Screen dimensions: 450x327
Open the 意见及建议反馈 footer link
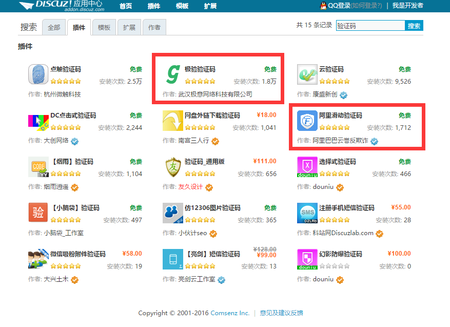281,313
